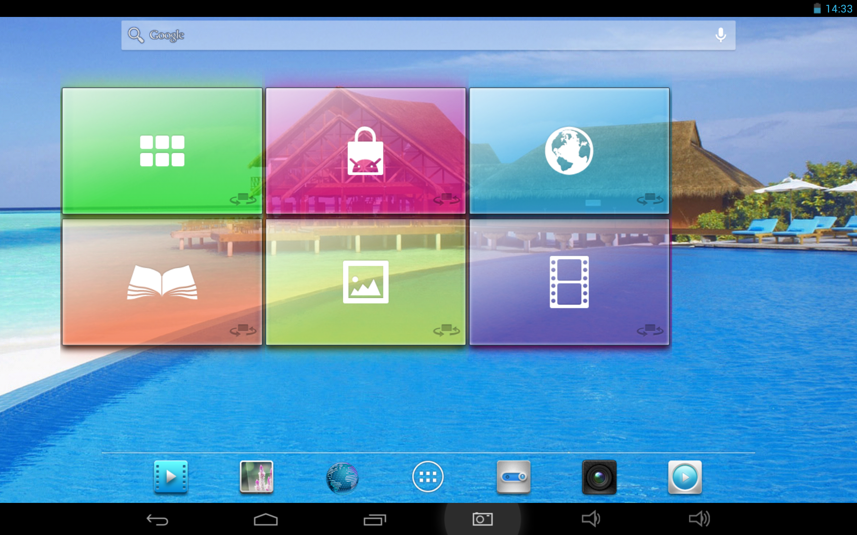Launch the music play dock icon
This screenshot has width=857, height=535.
click(x=685, y=477)
